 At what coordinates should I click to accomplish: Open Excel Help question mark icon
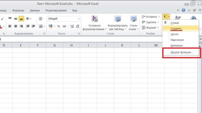(x=184, y=10)
